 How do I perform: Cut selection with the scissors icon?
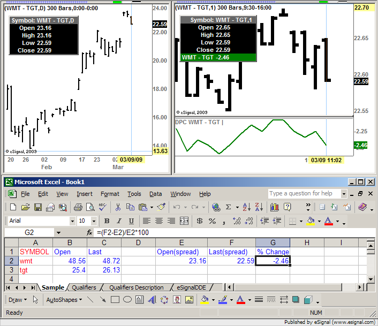pos(118,207)
